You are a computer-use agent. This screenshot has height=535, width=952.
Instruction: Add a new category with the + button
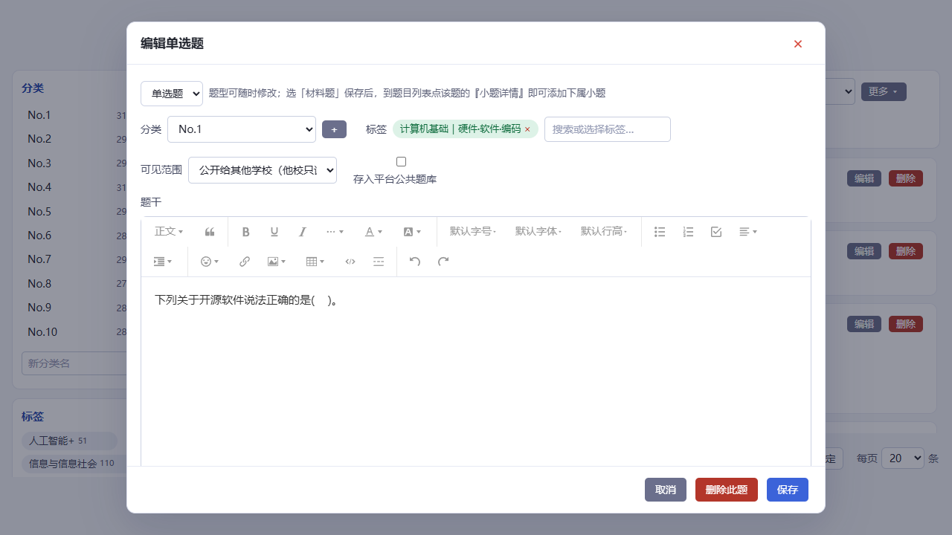tap(334, 129)
